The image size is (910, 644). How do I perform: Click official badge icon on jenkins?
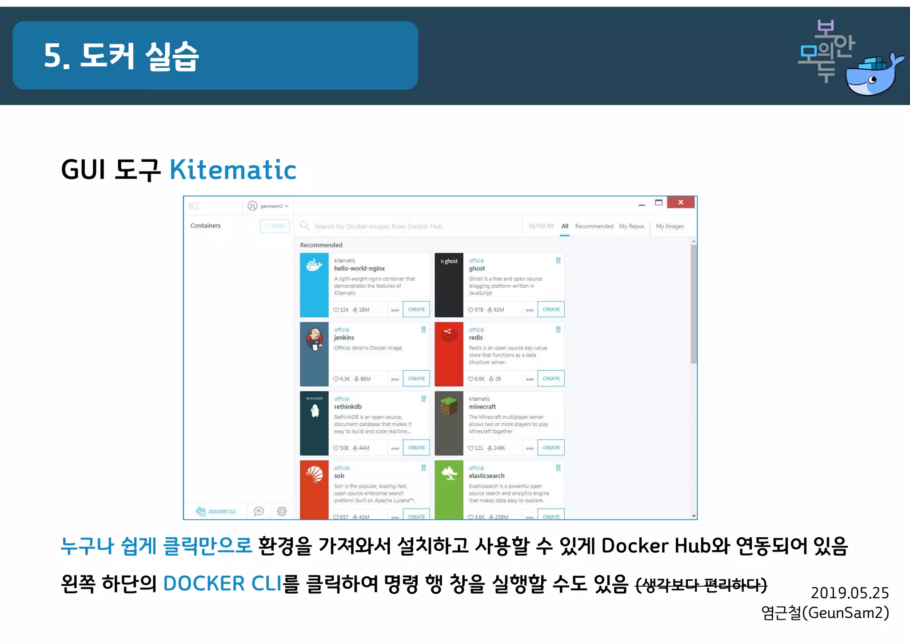click(423, 330)
